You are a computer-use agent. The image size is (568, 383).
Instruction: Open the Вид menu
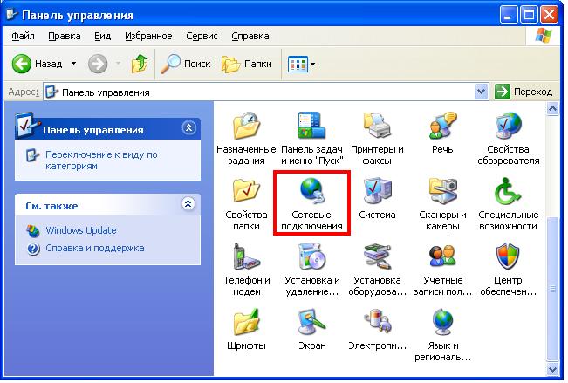coord(102,36)
